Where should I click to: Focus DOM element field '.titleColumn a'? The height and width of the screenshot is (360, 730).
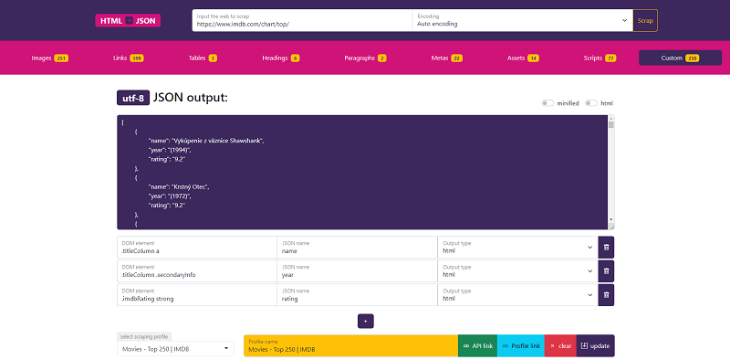pyautogui.click(x=197, y=247)
